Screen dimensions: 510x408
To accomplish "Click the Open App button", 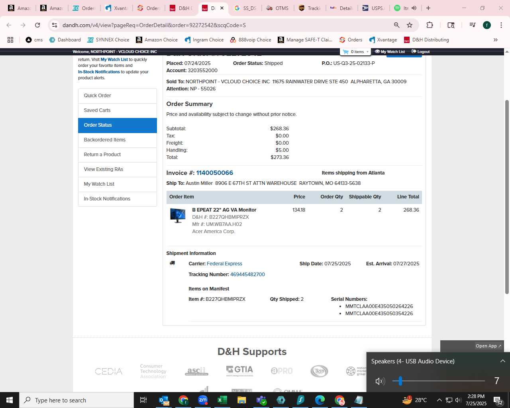I will pyautogui.click(x=488, y=346).
